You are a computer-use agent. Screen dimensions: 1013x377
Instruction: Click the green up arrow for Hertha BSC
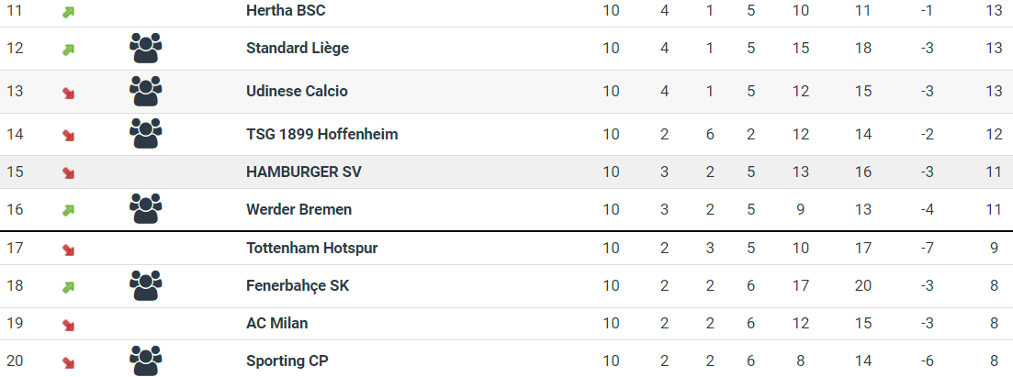(x=69, y=12)
